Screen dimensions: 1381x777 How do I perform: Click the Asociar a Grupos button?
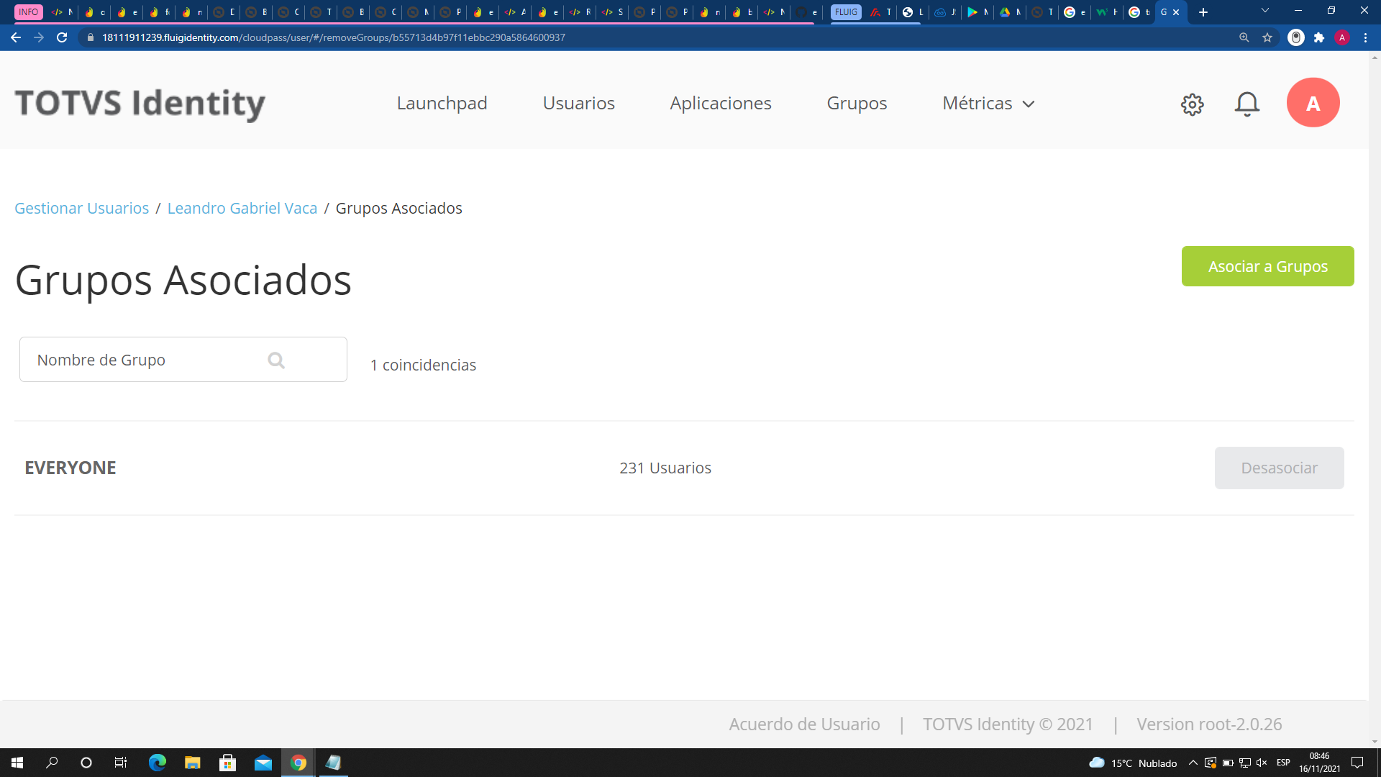tap(1267, 266)
